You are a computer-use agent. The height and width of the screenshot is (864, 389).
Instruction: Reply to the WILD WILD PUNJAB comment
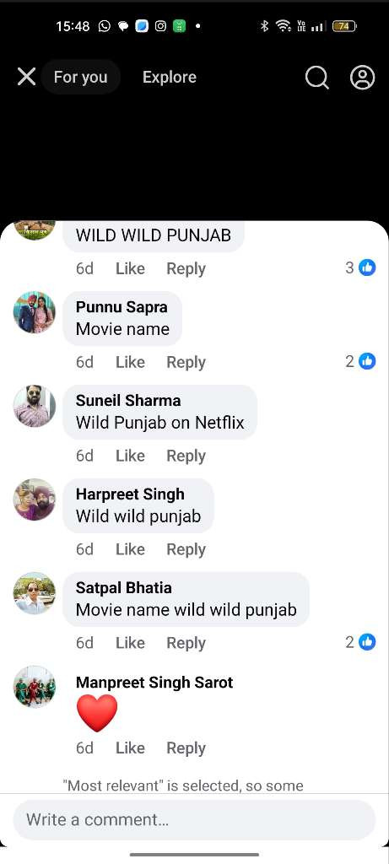(186, 268)
